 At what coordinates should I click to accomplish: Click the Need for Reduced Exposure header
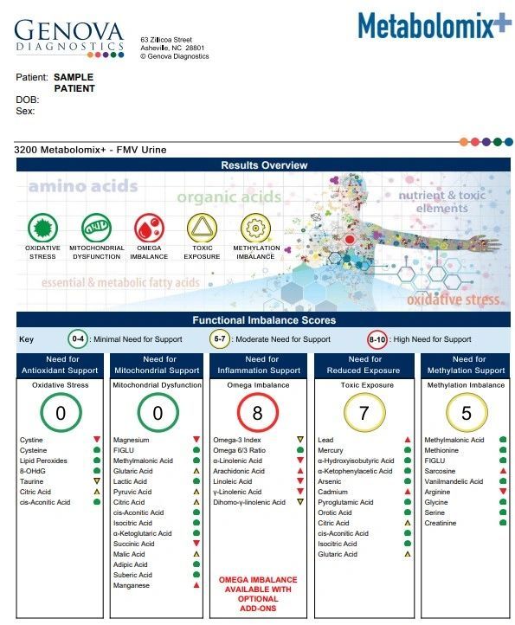pos(364,365)
